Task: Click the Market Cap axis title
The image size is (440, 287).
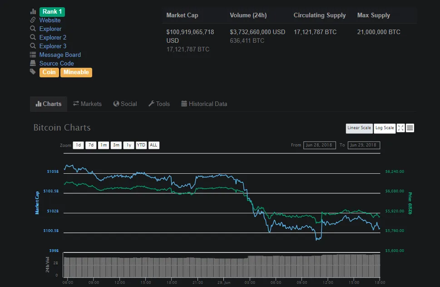Action: [37, 203]
